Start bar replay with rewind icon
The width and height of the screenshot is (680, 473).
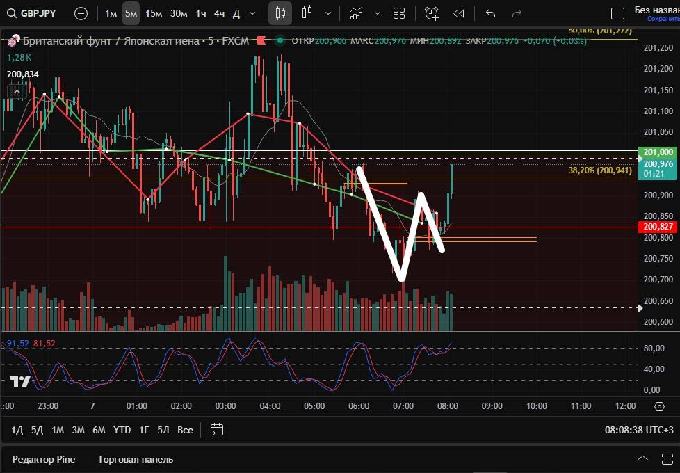(459, 13)
